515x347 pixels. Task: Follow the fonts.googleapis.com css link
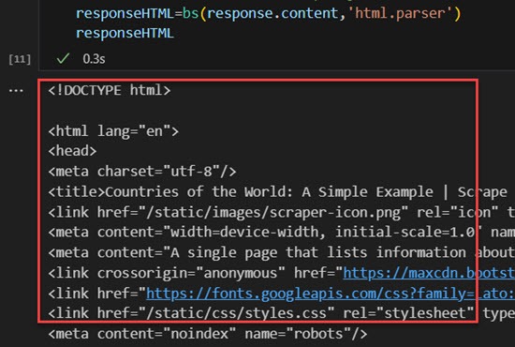(x=331, y=294)
